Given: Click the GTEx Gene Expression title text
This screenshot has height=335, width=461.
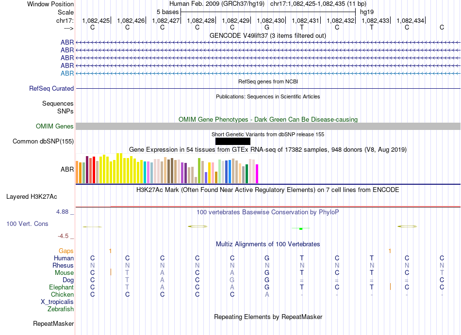Looking at the screenshot, I should pyautogui.click(x=268, y=150).
